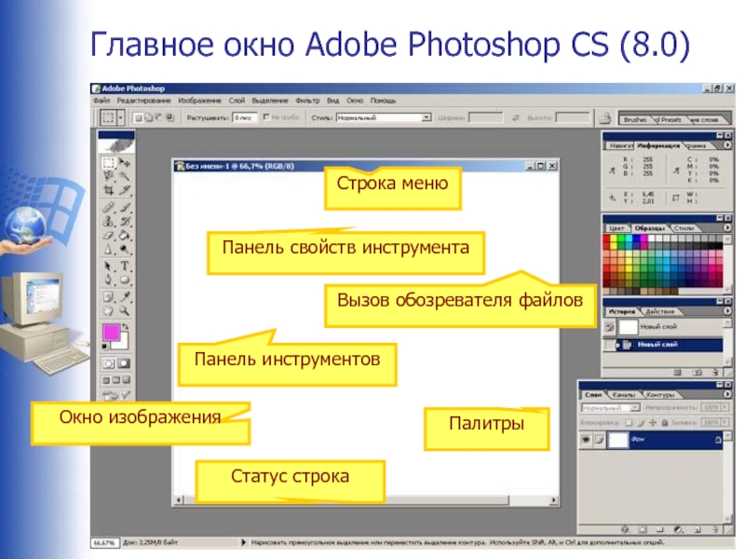Open the Редактирование menu
The width and height of the screenshot is (745, 559).
143,101
